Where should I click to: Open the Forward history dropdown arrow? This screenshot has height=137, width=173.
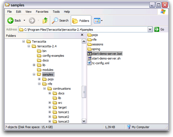38,20
